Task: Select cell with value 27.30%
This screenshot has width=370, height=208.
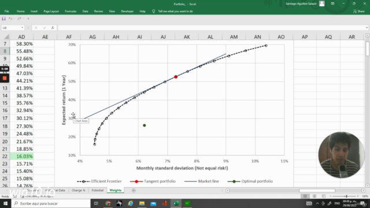Action: click(21, 126)
